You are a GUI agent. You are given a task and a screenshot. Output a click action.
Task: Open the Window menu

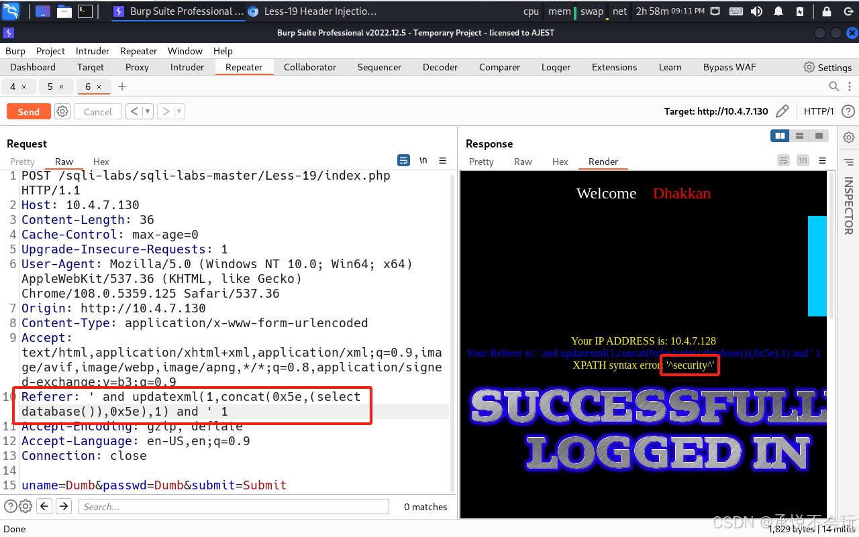[185, 51]
